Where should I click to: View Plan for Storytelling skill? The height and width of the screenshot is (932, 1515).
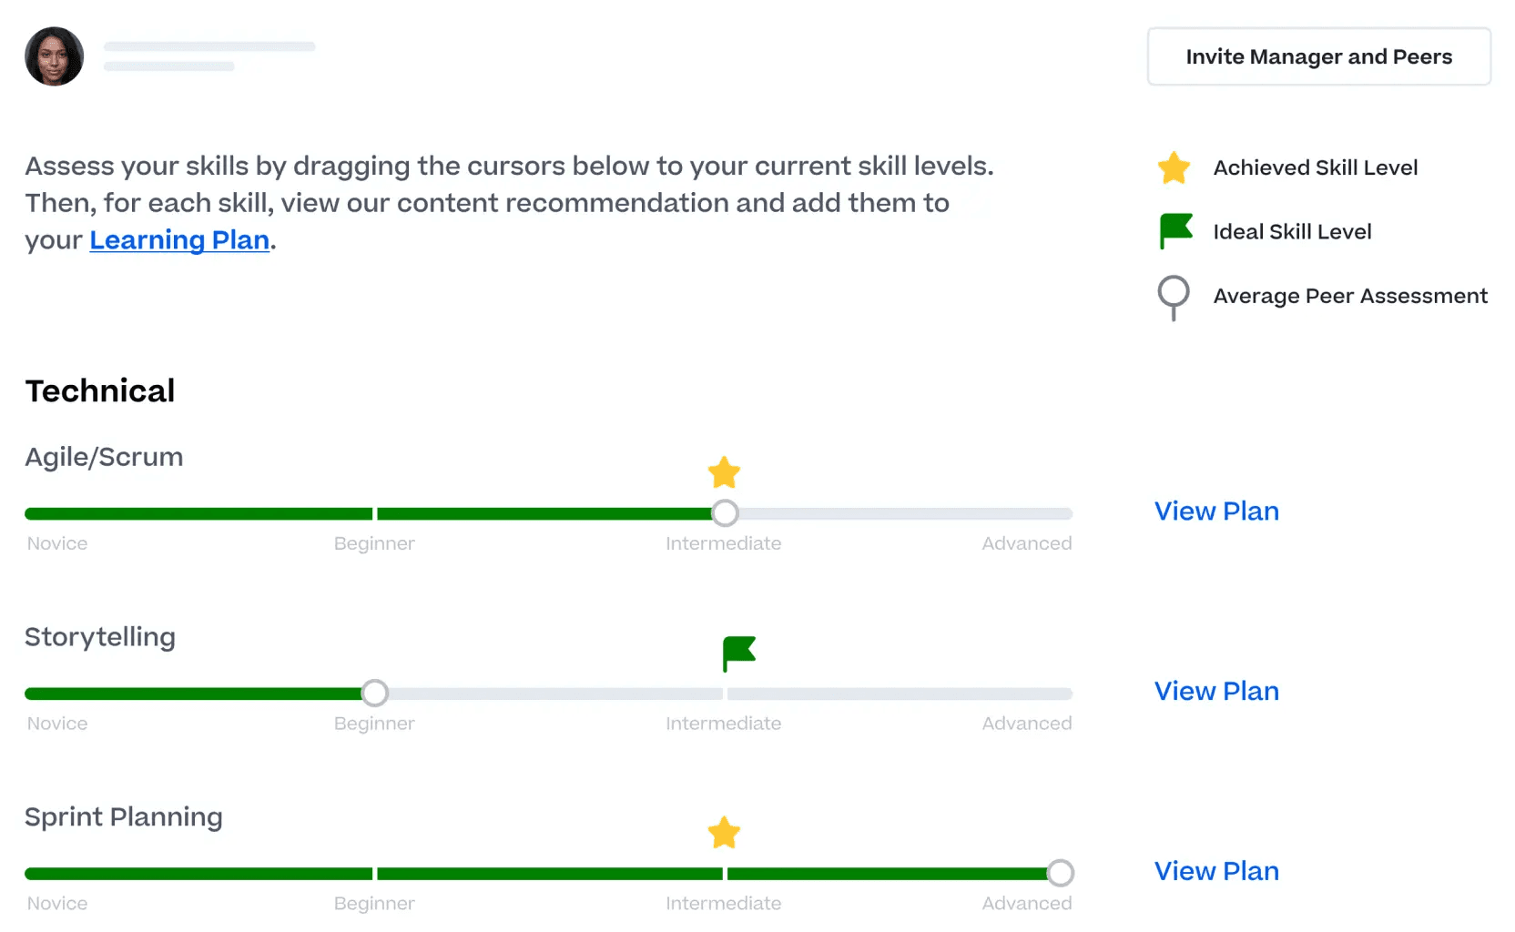(1216, 691)
